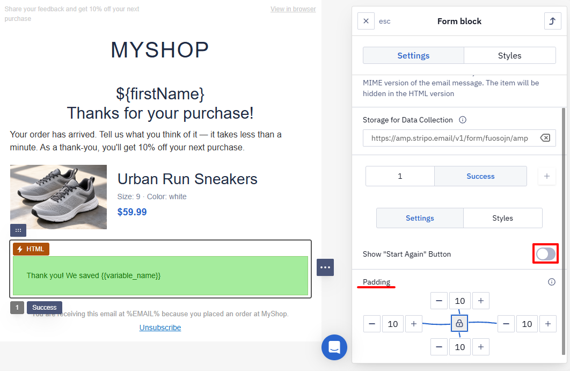Open the inner Settings tab
Screen dimensions: 570x371
coord(420,218)
